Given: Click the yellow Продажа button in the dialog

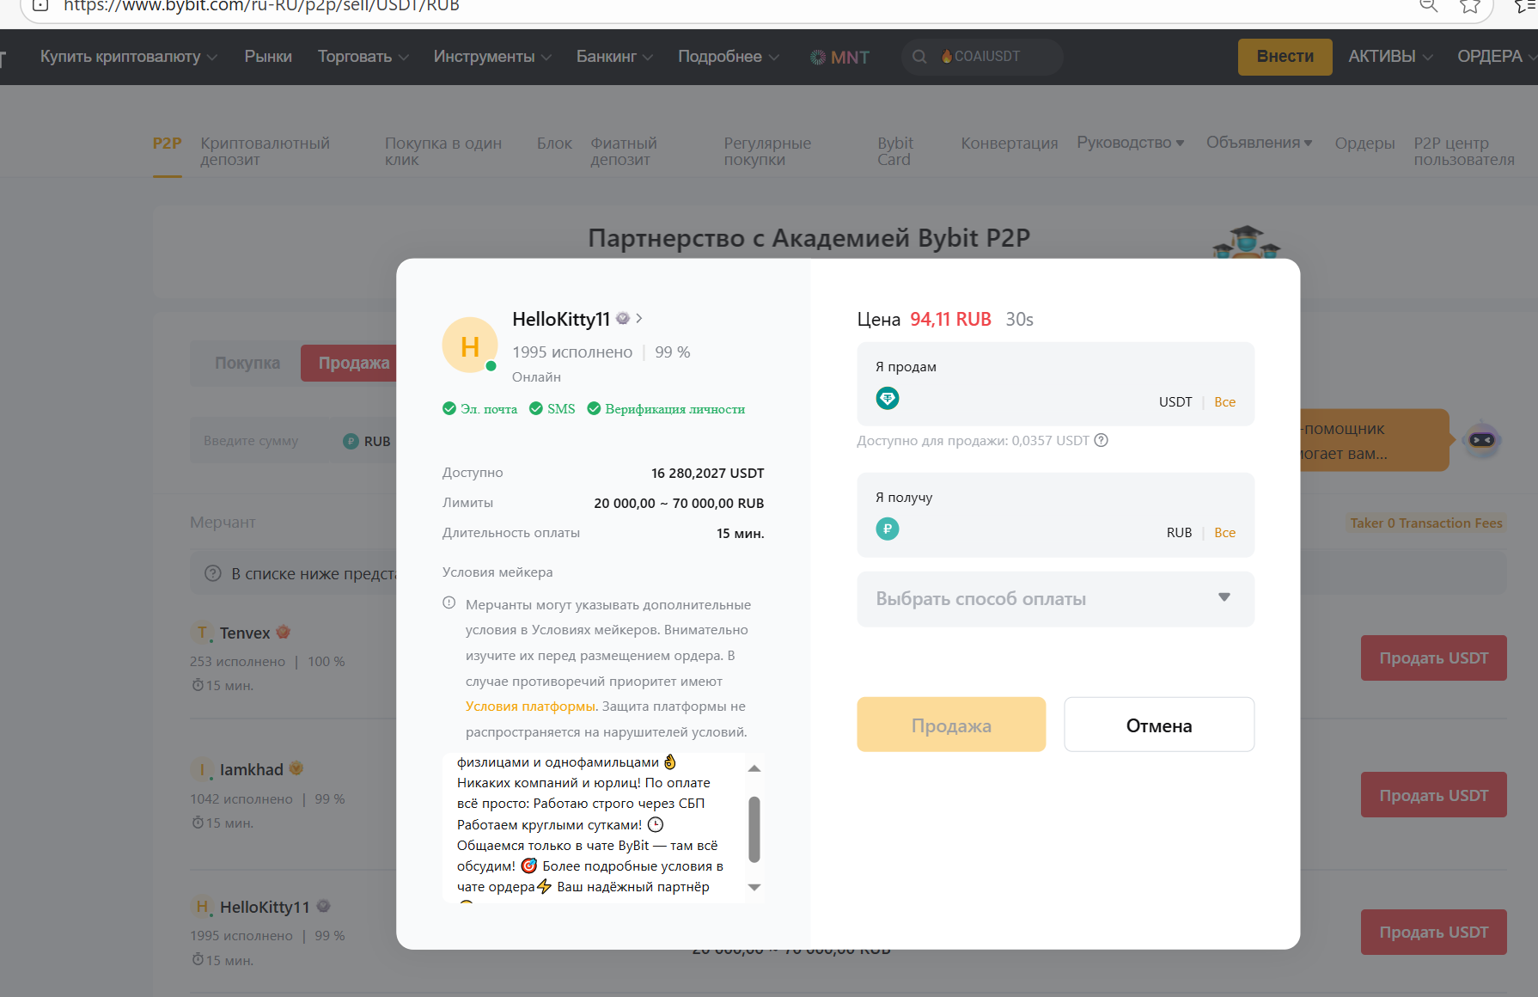Looking at the screenshot, I should [x=951, y=725].
